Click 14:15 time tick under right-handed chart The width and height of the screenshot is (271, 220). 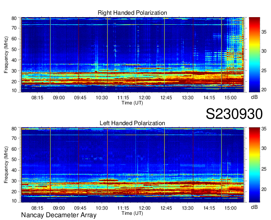click(x=209, y=98)
